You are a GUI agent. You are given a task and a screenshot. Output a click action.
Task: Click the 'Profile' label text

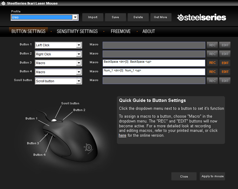click(x=16, y=11)
